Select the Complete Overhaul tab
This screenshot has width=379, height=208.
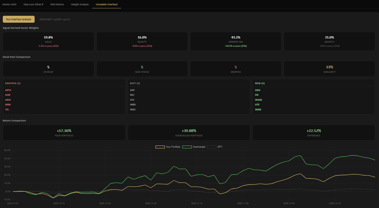[106, 4]
